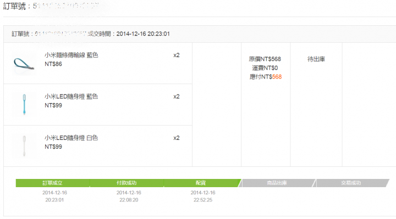Select the NT$86 price text

[x=53, y=64]
